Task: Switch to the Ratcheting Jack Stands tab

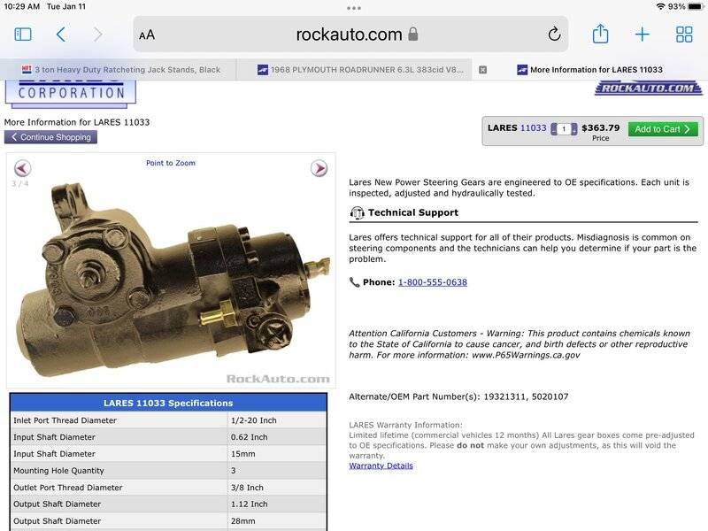Action: (x=118, y=69)
